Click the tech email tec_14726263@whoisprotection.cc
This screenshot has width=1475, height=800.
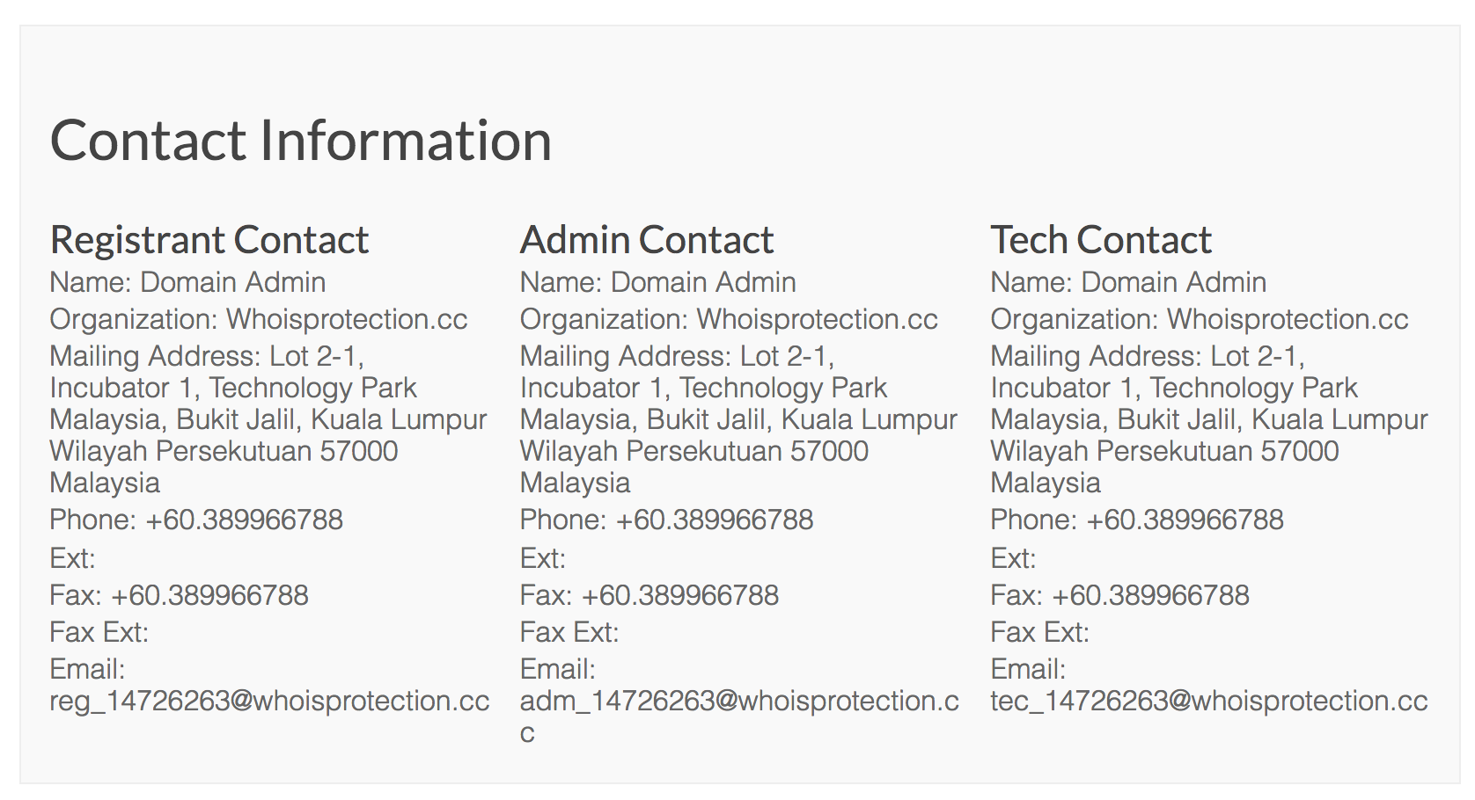(1209, 701)
